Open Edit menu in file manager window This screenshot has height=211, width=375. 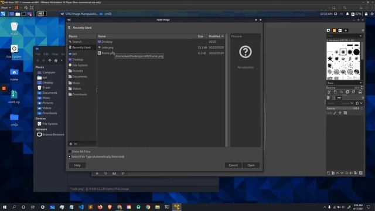coord(46,54)
